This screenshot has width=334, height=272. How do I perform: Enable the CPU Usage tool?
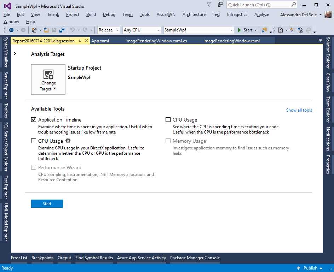pyautogui.click(x=168, y=119)
